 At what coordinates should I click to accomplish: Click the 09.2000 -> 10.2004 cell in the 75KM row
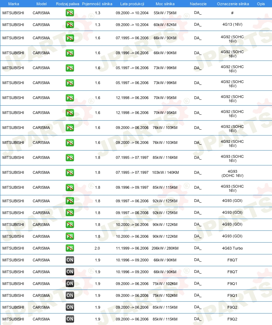coord(132,13)
